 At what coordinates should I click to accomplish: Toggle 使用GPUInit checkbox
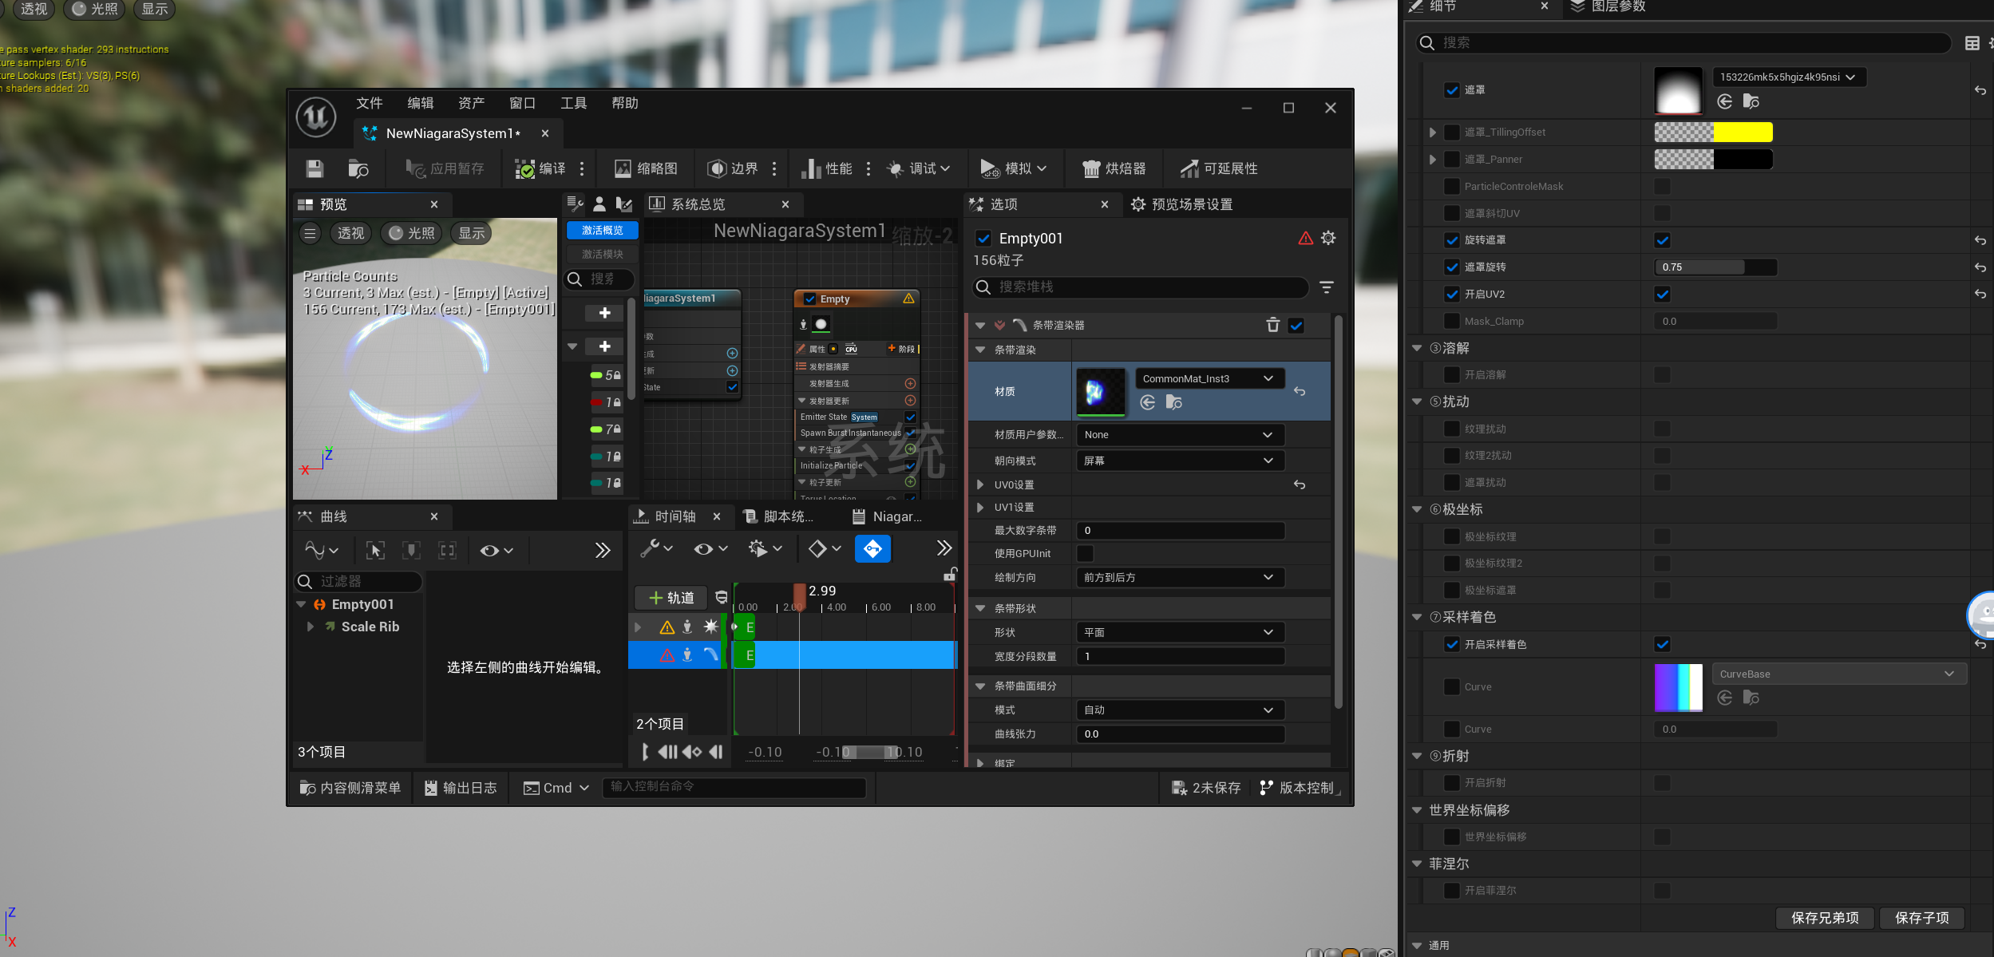(x=1086, y=553)
